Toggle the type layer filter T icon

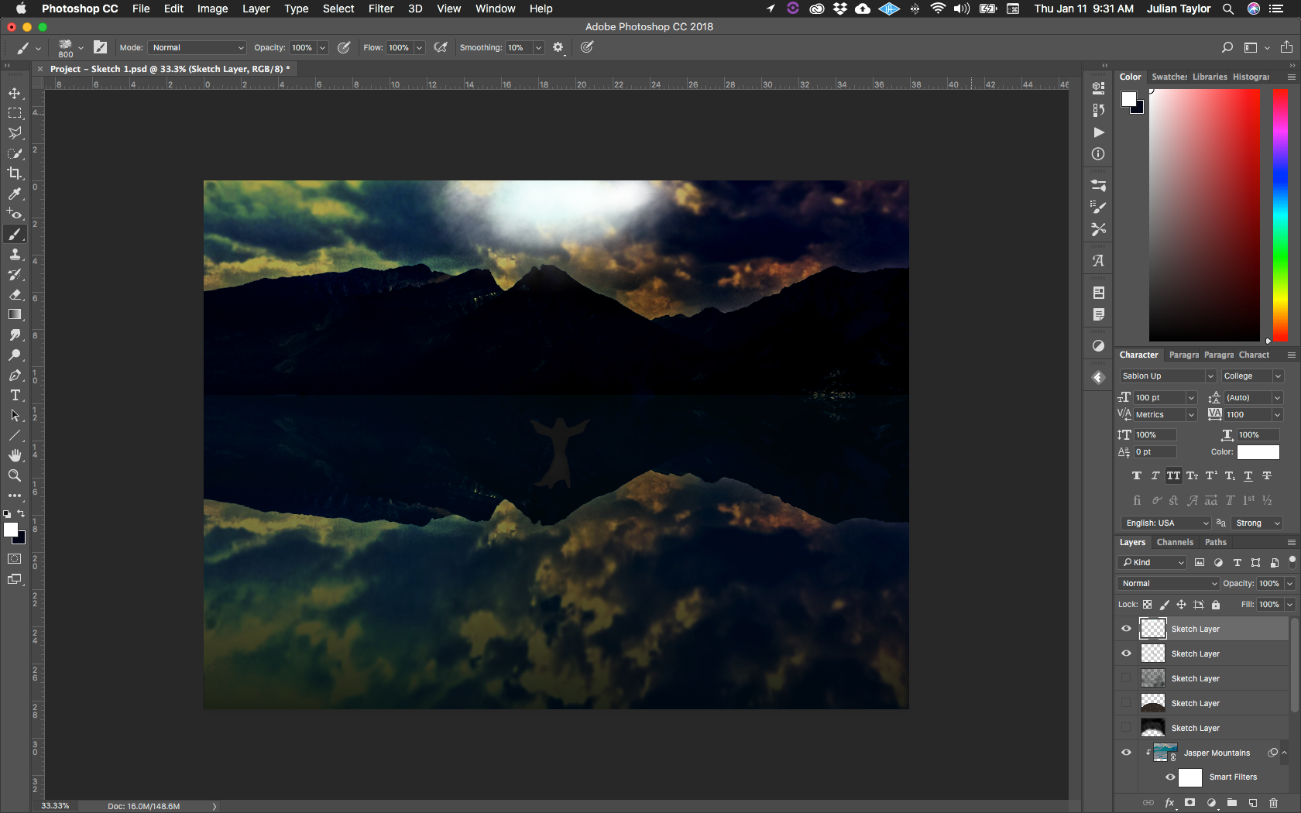pos(1237,563)
